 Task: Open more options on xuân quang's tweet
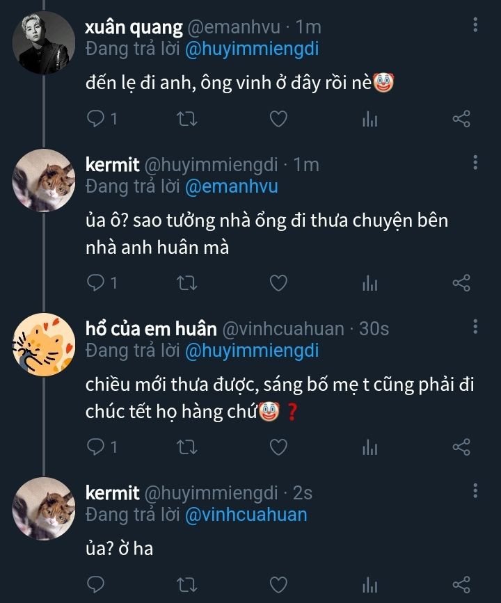coord(475,25)
